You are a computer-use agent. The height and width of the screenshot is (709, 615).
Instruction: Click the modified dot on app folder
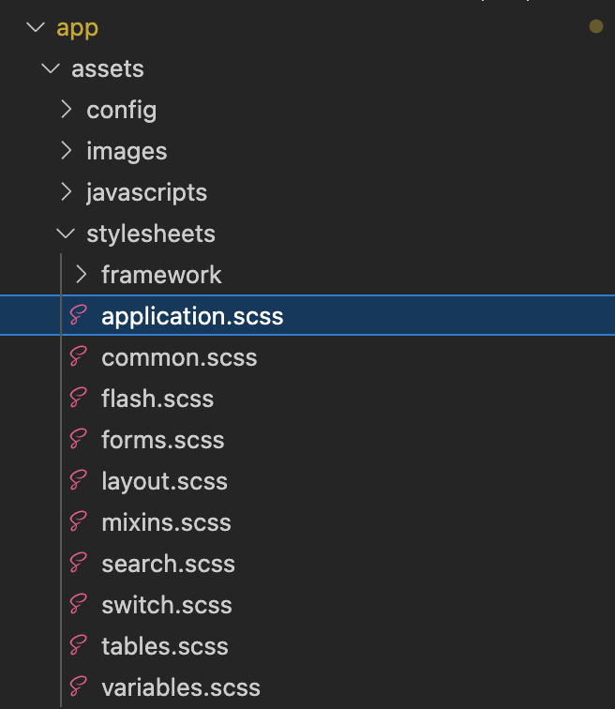595,27
